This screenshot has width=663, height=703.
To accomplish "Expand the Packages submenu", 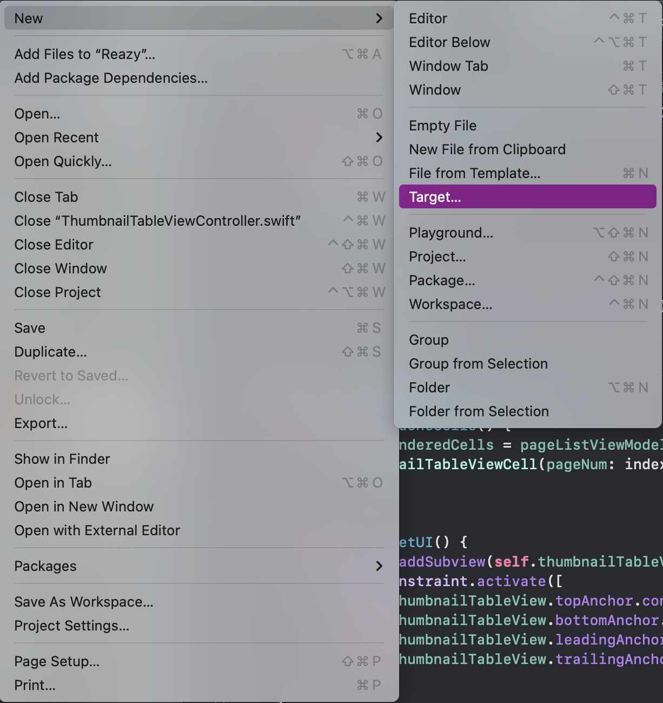I will click(x=379, y=566).
